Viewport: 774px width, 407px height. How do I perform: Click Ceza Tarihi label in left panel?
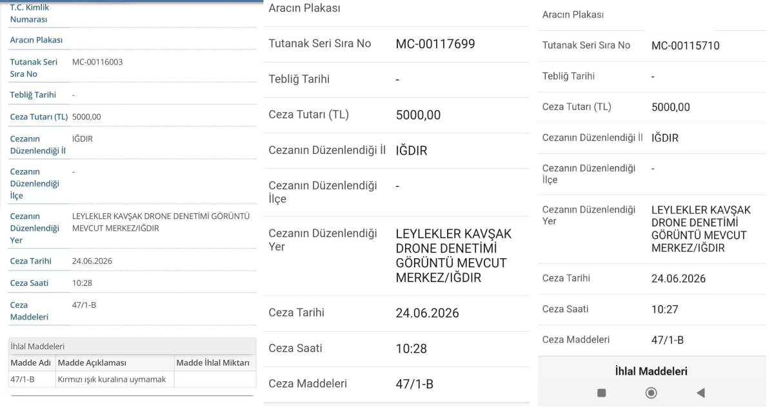tap(30, 261)
